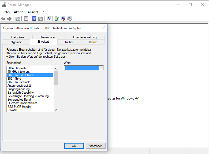Select Ausgangsleistung property
This screenshot has height=154, width=209.
point(30,89)
